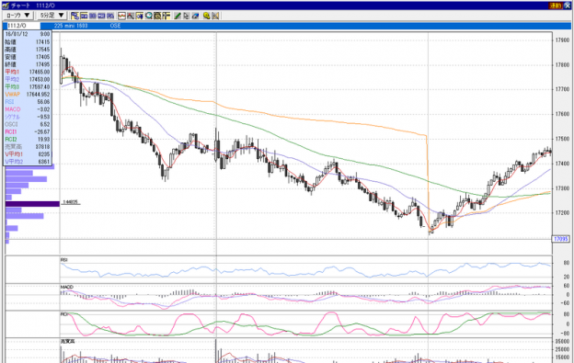
Task: Click the VWAP label in data panel
Action: pyautogui.click(x=12, y=95)
